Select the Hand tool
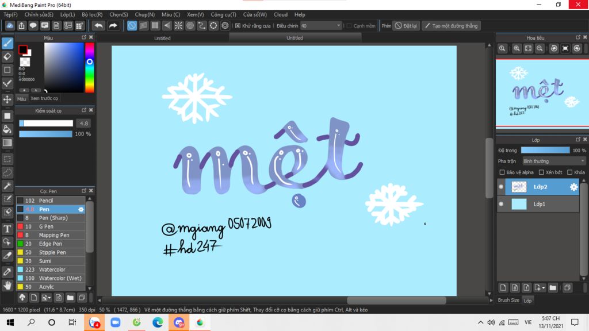This screenshot has height=331, width=589. click(7, 286)
